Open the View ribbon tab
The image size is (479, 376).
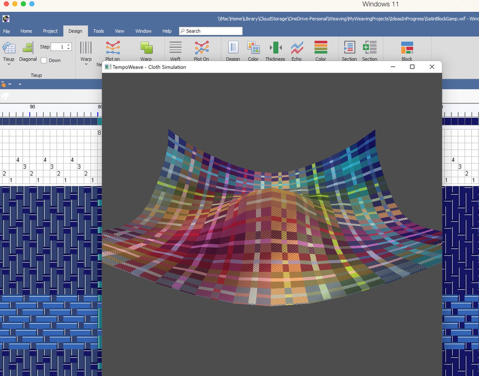120,30
